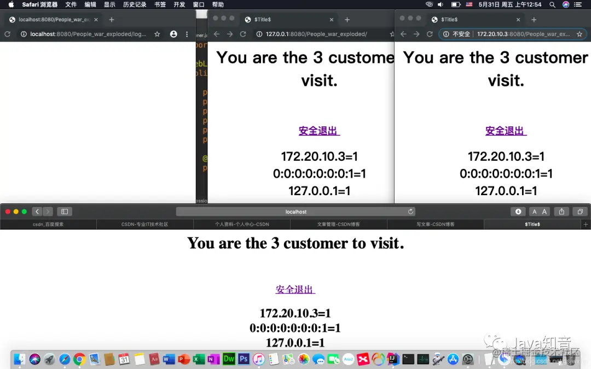Open the 文章管理-CSDN博客 tab
The width and height of the screenshot is (591, 369).
pyautogui.click(x=339, y=225)
